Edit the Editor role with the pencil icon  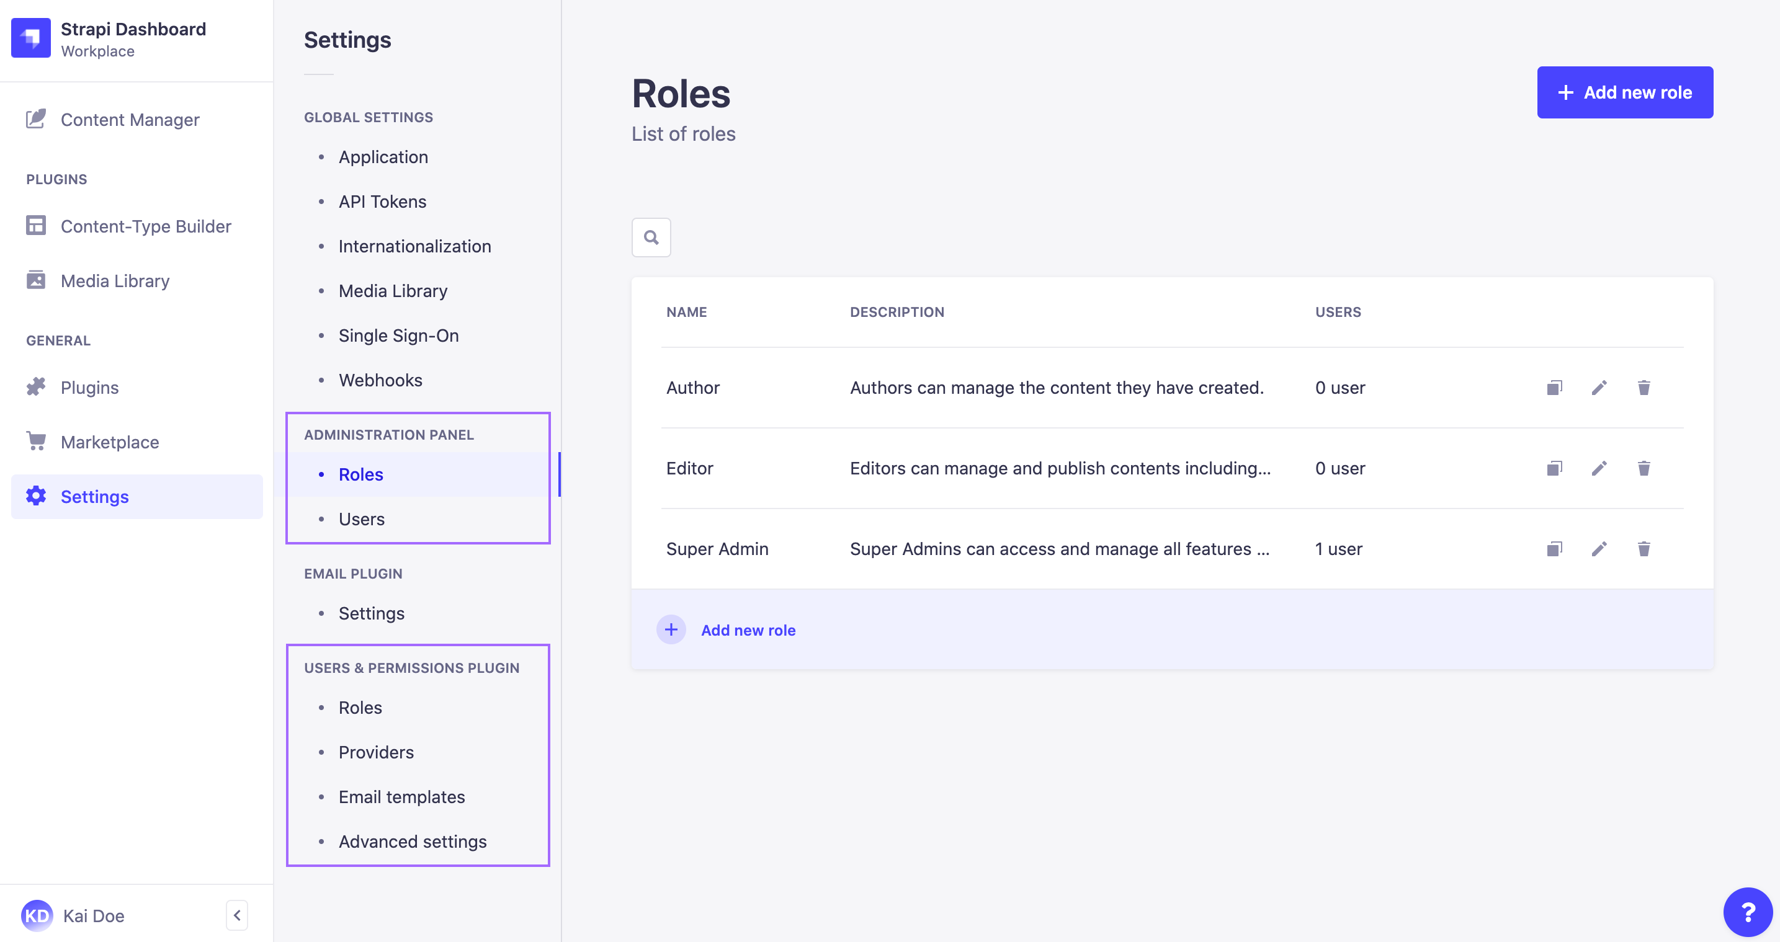1599,468
